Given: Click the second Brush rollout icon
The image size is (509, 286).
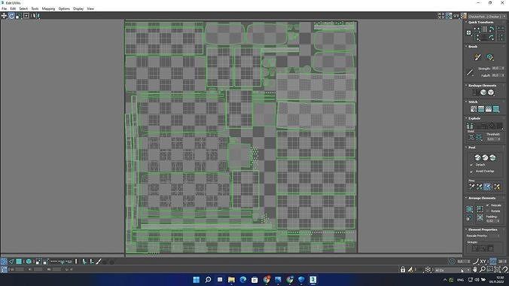Looking at the screenshot, I should coord(490,57).
